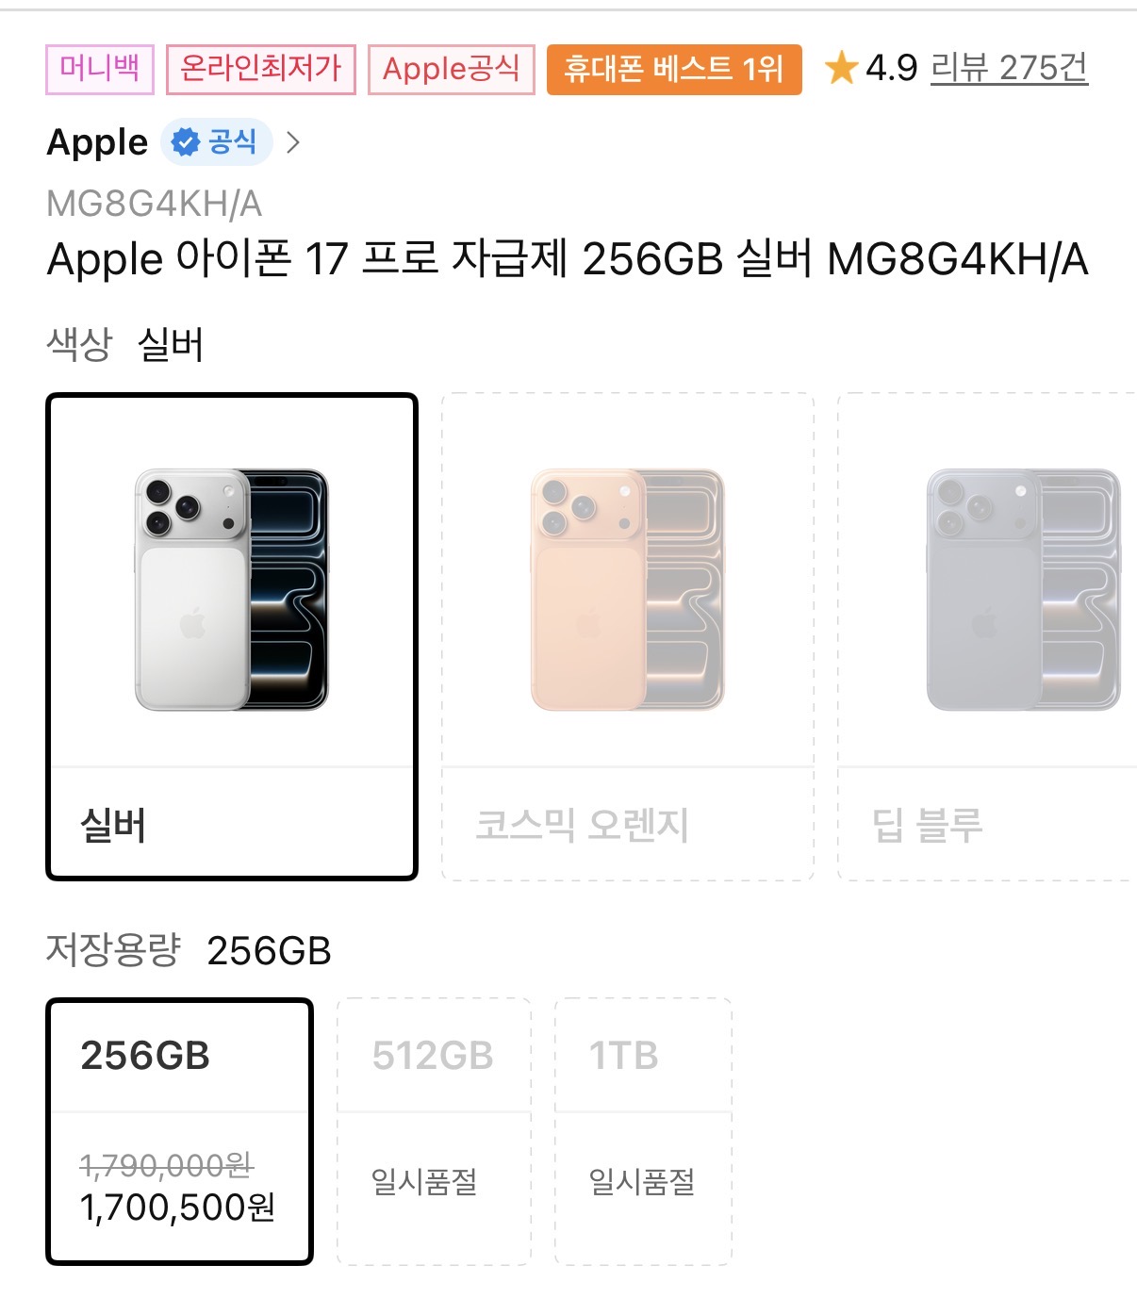Click the Apple공식 badge
The image size is (1137, 1298).
pyautogui.click(x=452, y=69)
